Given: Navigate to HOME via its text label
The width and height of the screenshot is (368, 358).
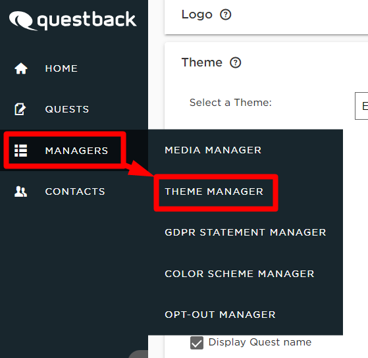Looking at the screenshot, I should [x=61, y=68].
